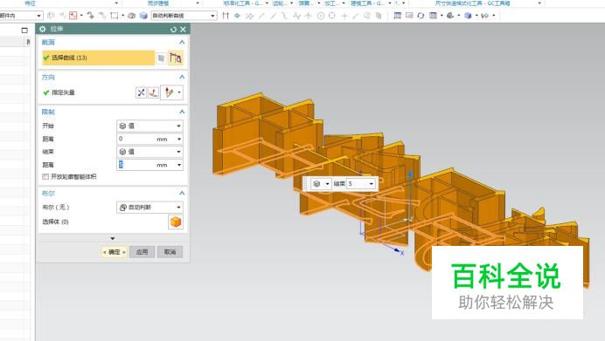Click the orange select body cube icon
This screenshot has width=605, height=341.
point(176,222)
